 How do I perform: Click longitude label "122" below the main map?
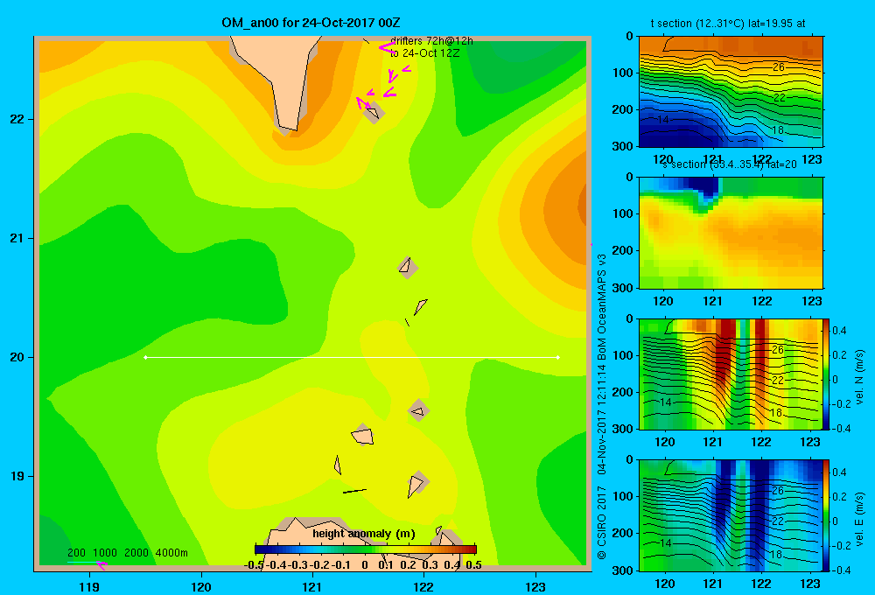point(424,586)
